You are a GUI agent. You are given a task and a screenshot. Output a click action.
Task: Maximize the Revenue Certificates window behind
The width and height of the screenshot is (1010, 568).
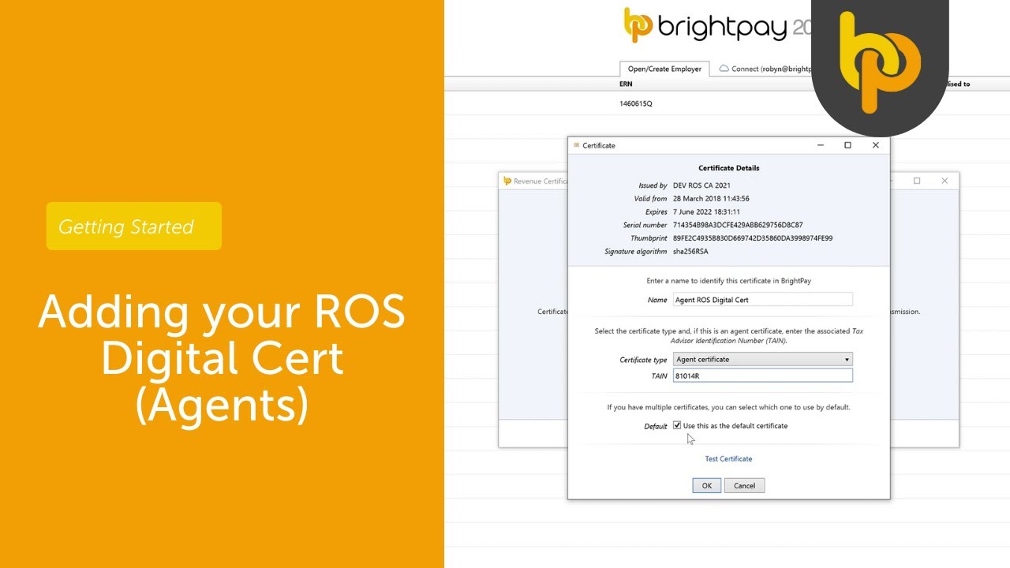point(917,181)
